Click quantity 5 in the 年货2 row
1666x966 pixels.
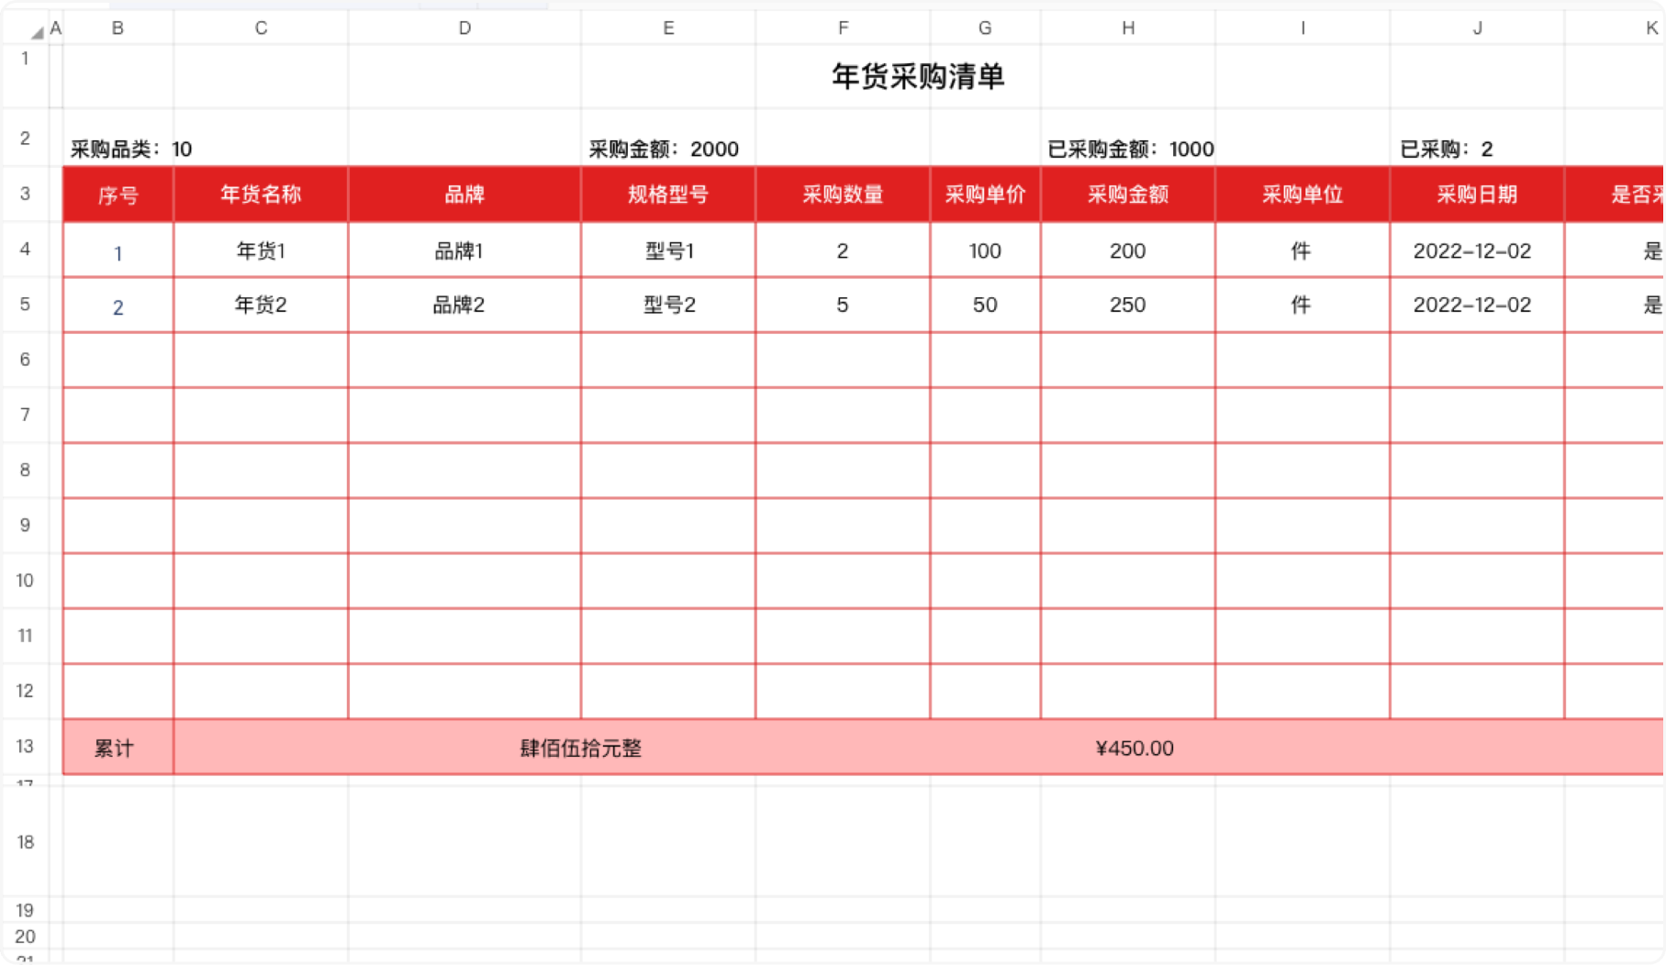[x=843, y=305]
